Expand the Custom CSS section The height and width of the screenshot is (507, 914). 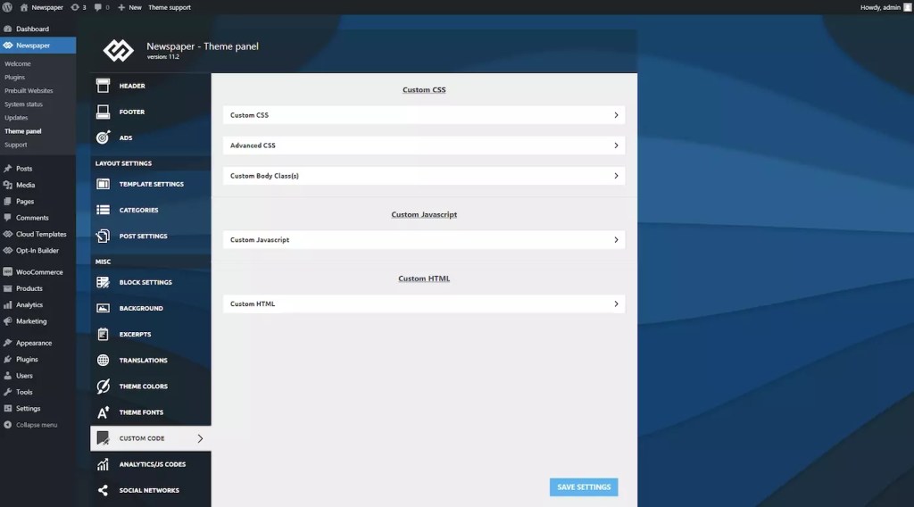(424, 115)
